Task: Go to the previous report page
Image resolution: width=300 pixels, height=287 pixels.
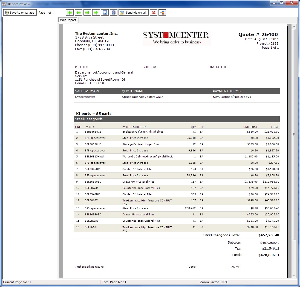Action: click(x=79, y=13)
